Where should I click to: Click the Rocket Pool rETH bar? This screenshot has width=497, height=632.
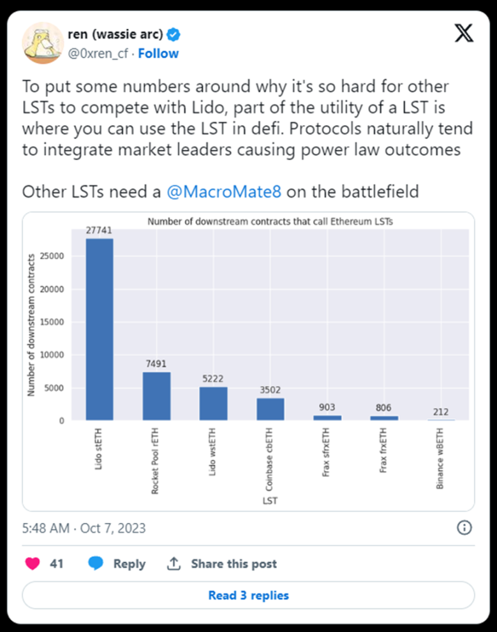click(156, 396)
